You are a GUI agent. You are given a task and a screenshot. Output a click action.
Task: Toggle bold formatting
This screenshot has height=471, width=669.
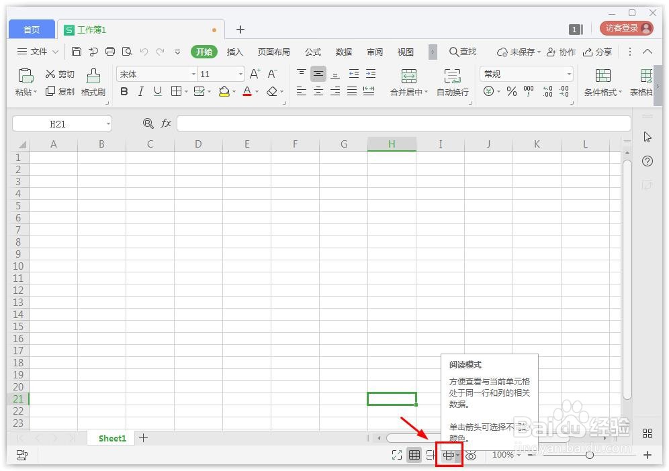point(124,91)
